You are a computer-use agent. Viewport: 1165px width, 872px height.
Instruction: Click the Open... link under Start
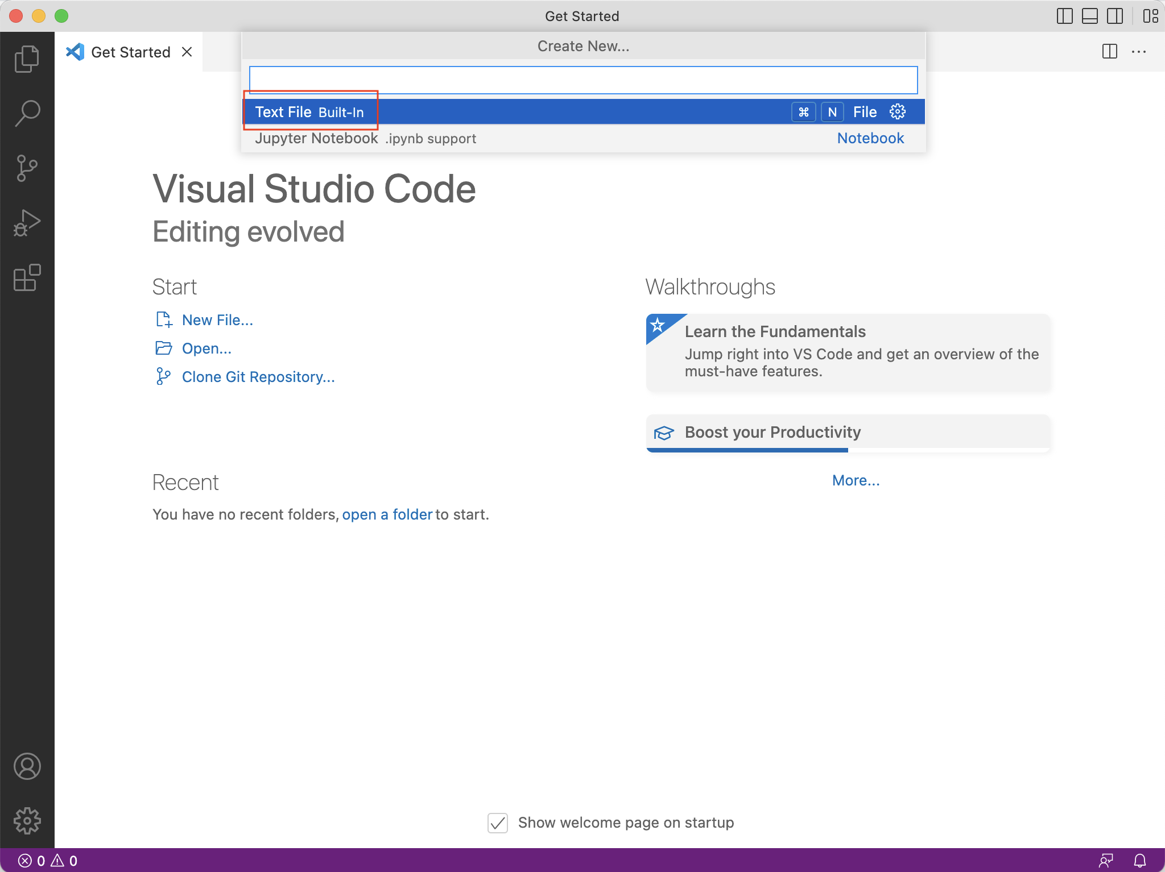coord(206,348)
